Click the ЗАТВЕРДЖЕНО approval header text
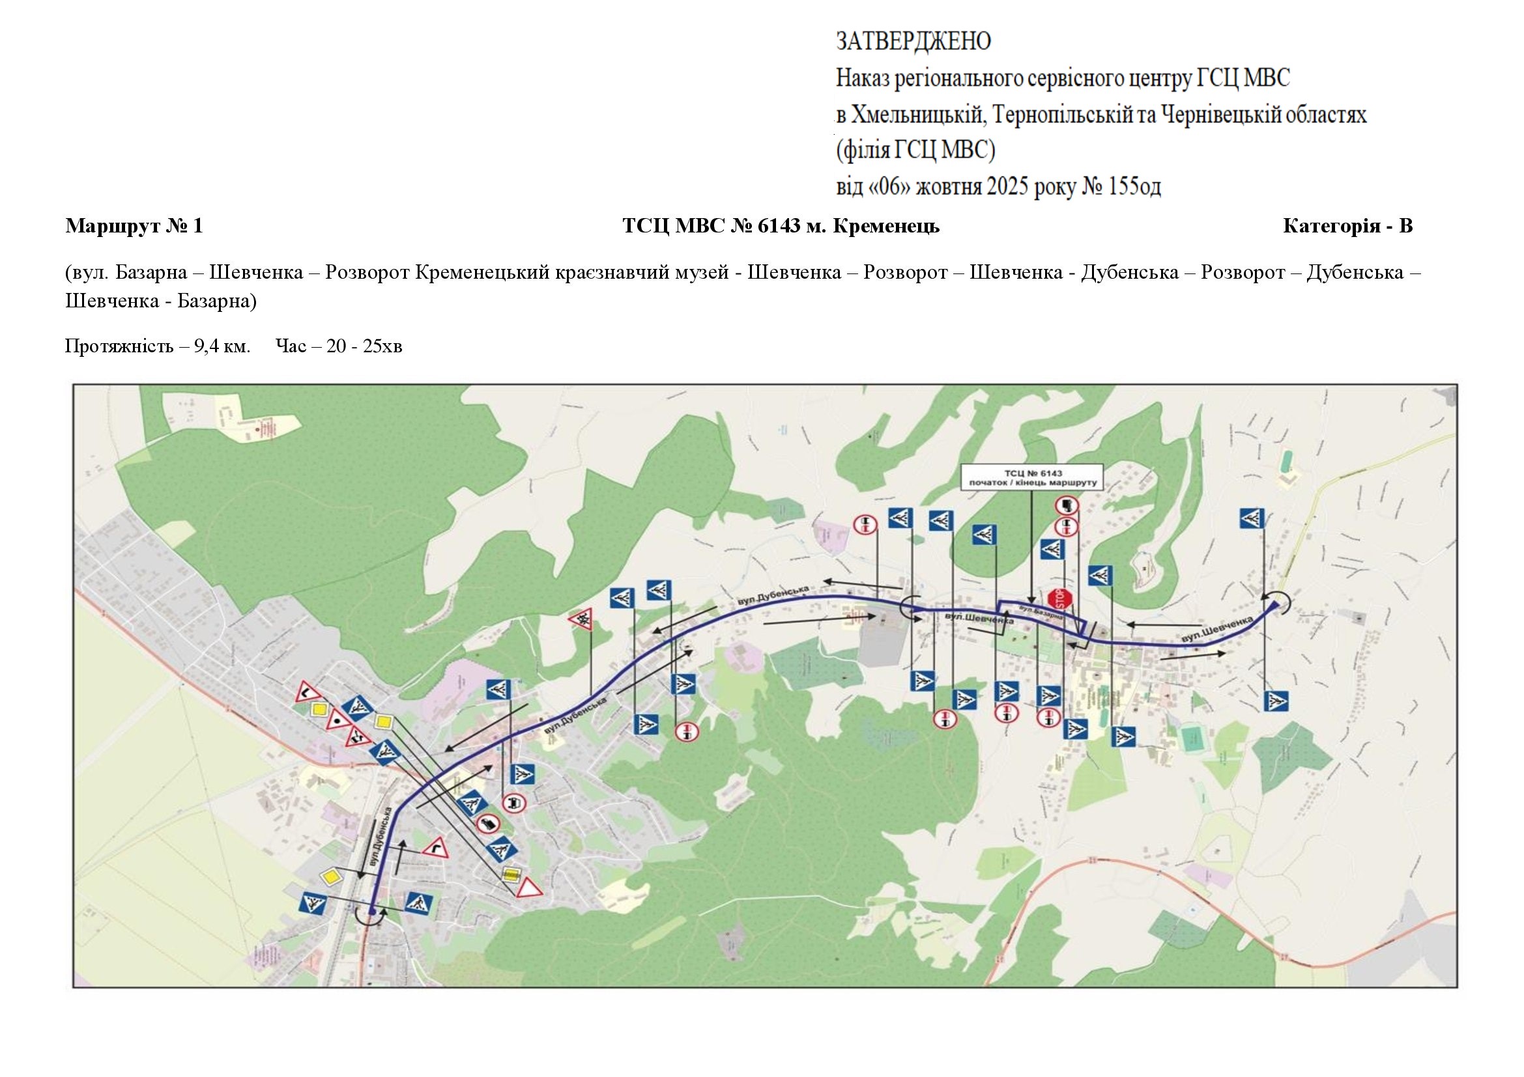 (913, 42)
